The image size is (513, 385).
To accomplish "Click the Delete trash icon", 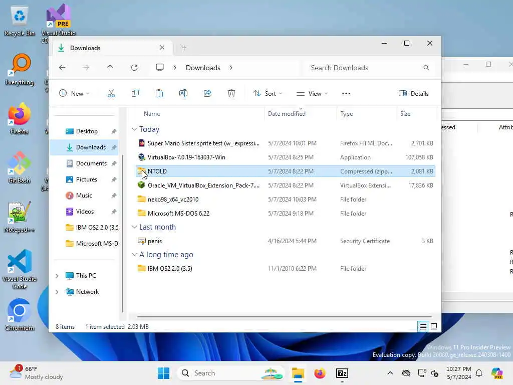I will coord(231,94).
